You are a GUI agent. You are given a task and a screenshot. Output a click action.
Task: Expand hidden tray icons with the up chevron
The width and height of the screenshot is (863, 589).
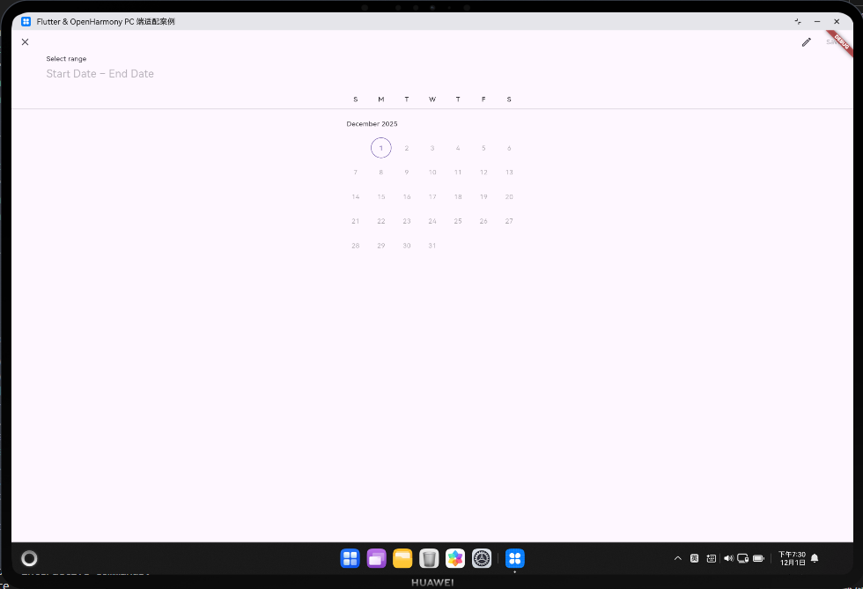[x=678, y=558]
